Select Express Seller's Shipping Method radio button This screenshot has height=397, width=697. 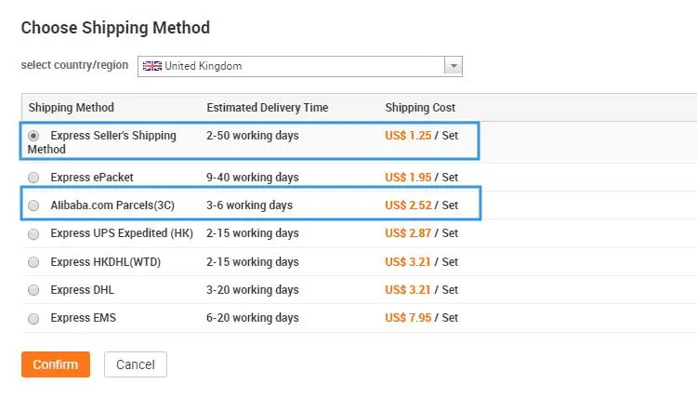34,136
